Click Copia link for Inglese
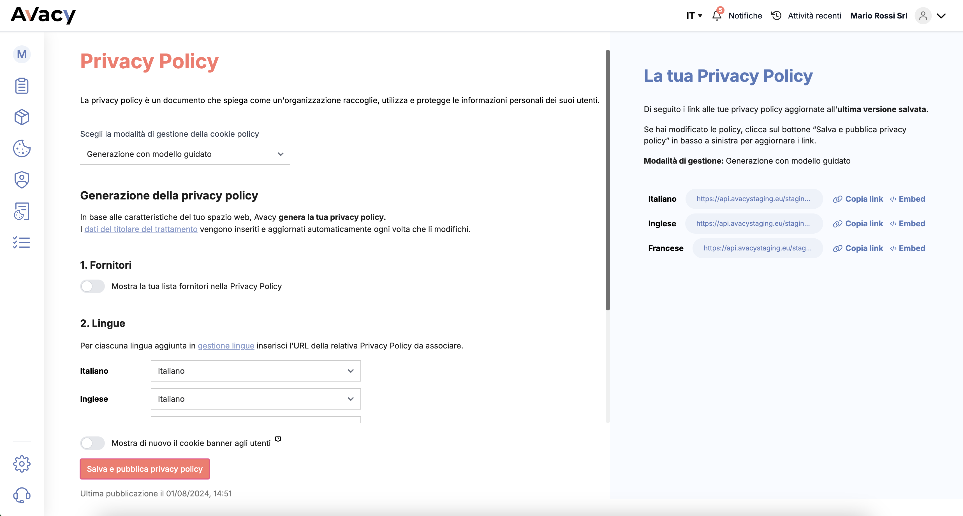963x516 pixels. (864, 224)
